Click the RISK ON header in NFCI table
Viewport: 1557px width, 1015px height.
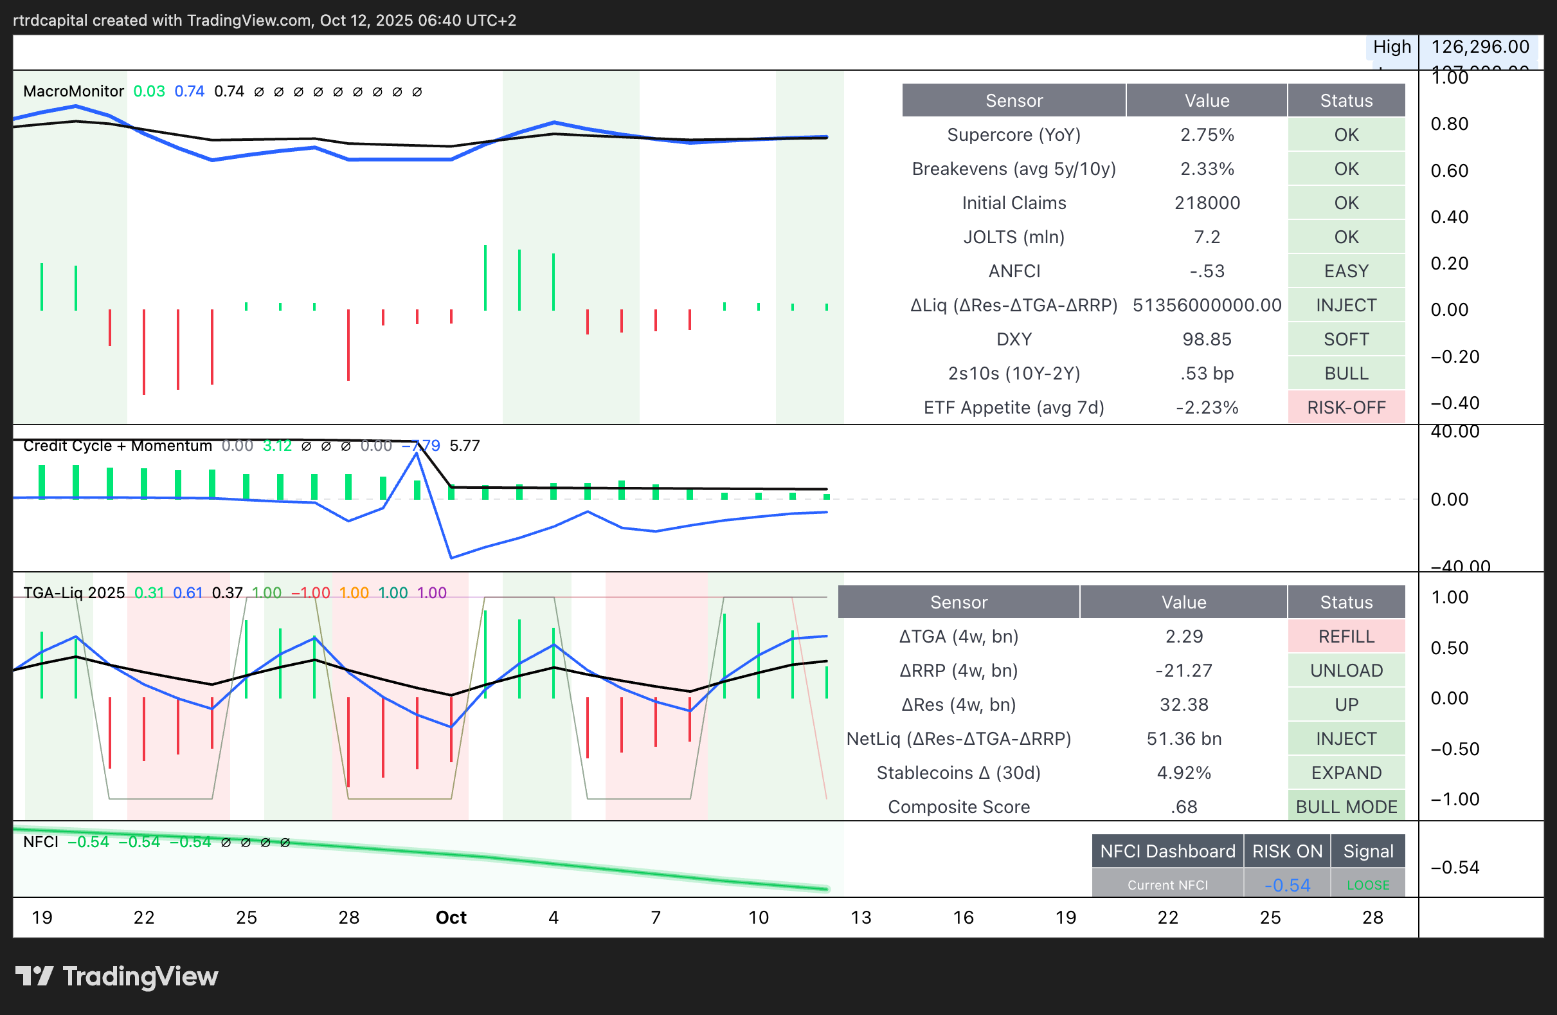tap(1287, 851)
